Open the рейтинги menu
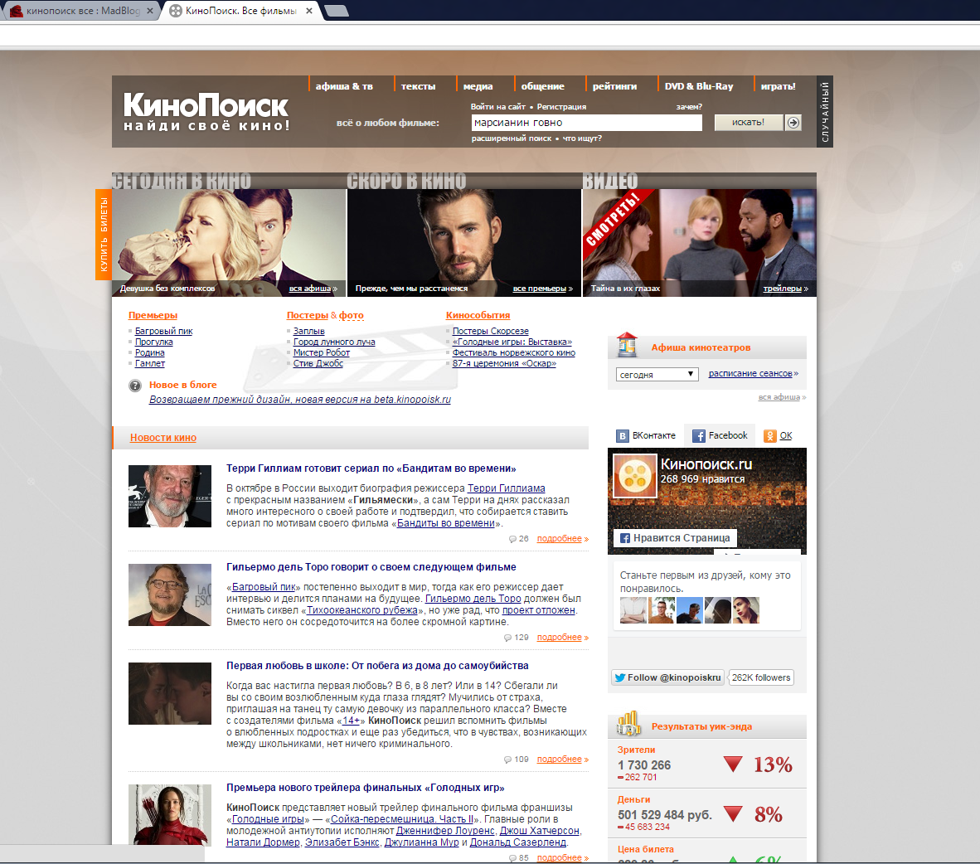Viewport: 980px width, 864px height. pyautogui.click(x=614, y=86)
